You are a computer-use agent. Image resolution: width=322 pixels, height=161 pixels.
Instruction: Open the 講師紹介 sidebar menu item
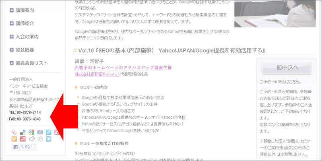pos(27,23)
